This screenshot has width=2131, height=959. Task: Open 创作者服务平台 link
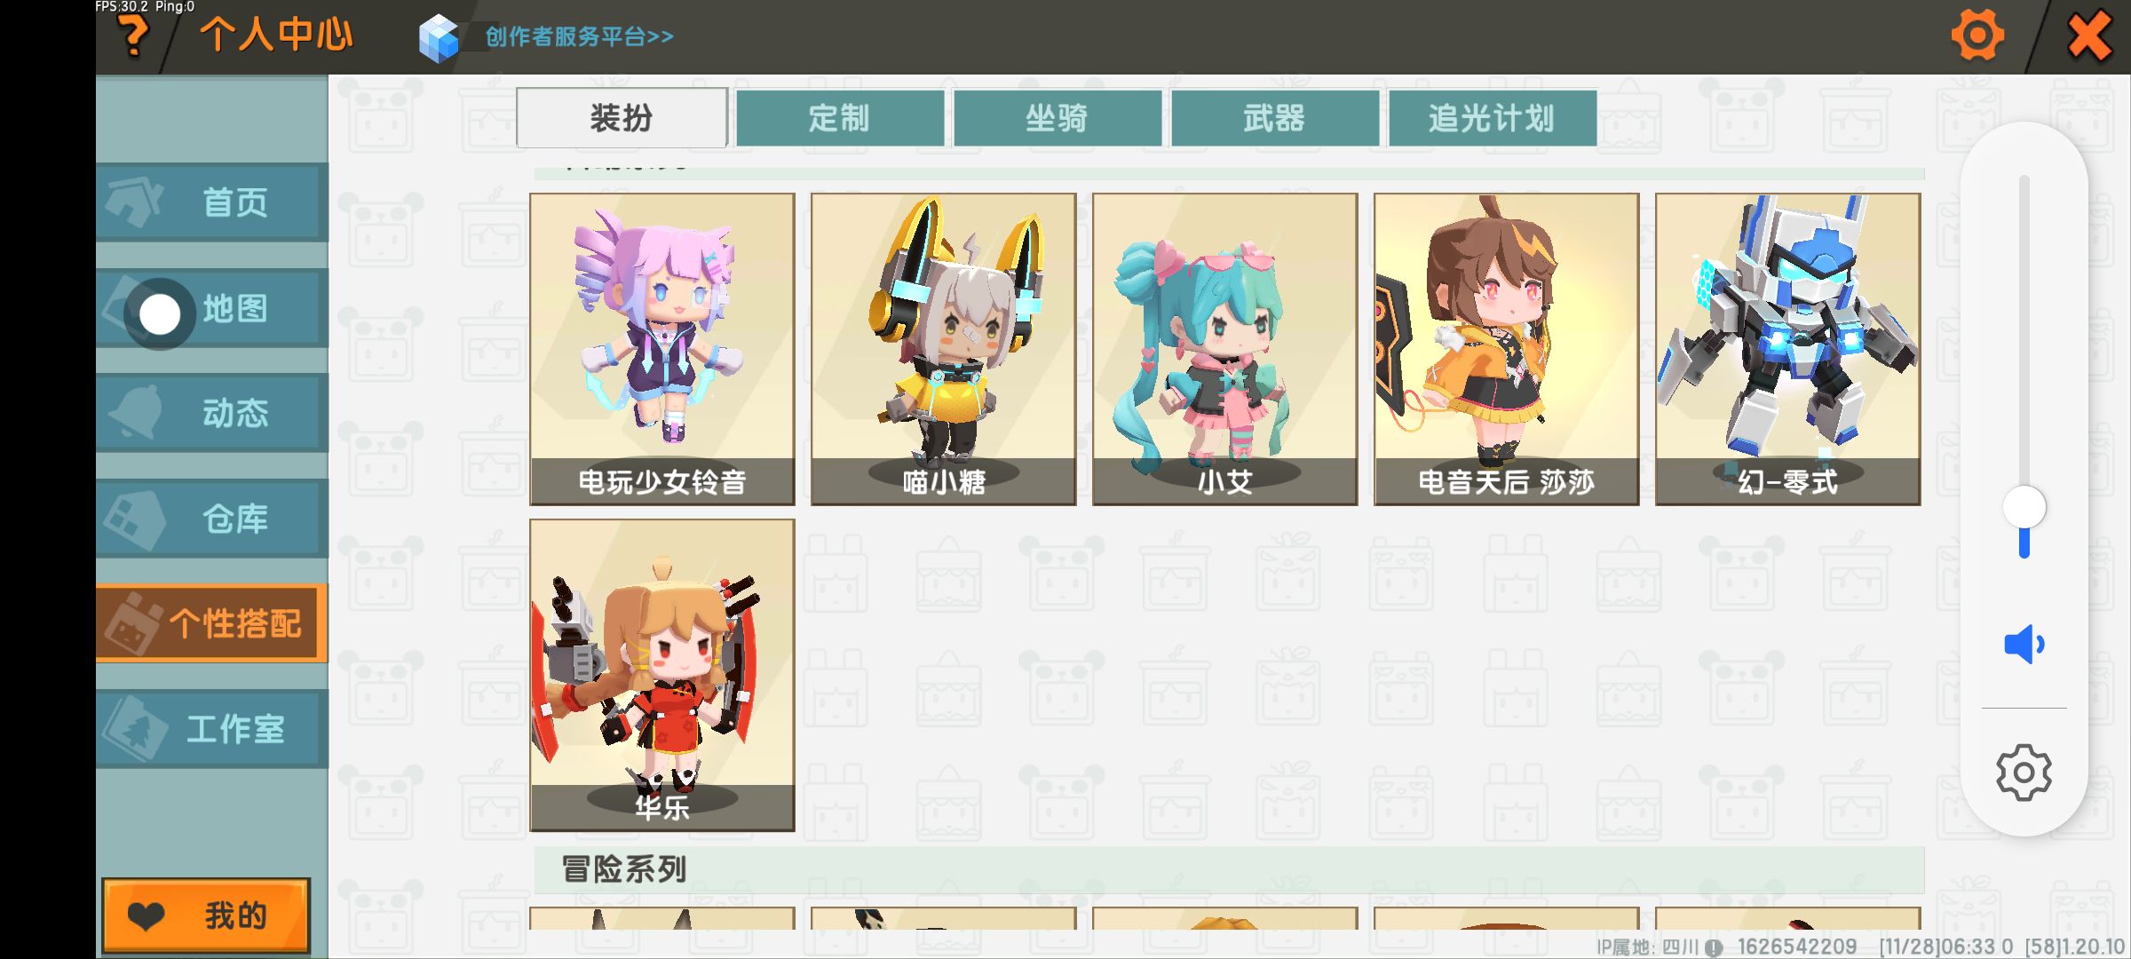pyautogui.click(x=579, y=36)
